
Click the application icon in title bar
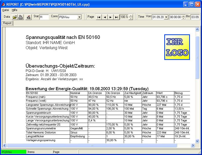[4, 4]
